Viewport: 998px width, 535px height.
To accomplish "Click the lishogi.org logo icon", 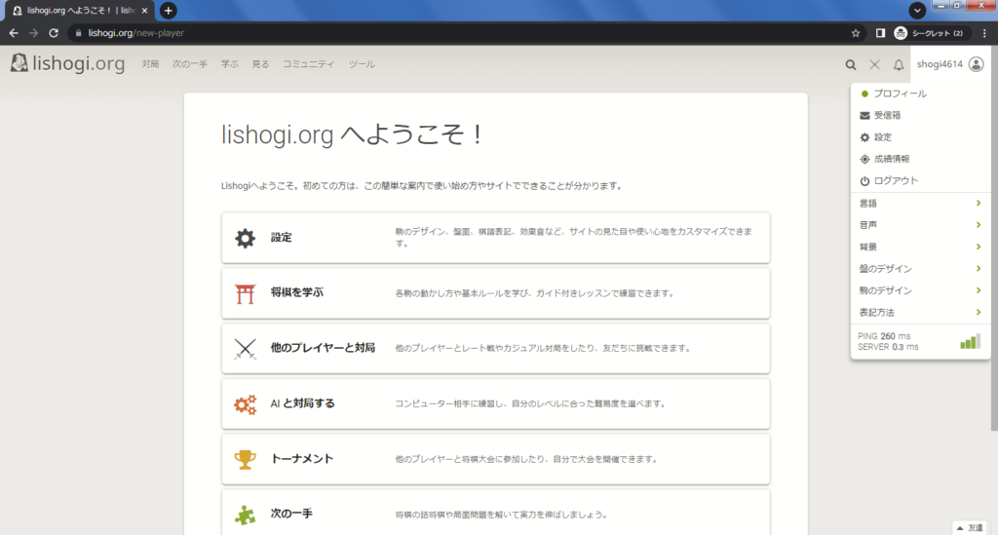I will (x=19, y=63).
